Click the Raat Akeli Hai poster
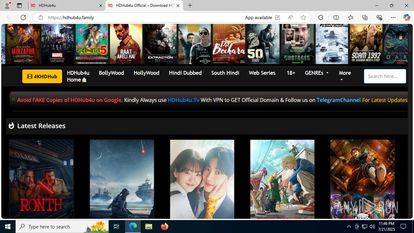Viewport: 414px width, 233px height. coord(126,44)
